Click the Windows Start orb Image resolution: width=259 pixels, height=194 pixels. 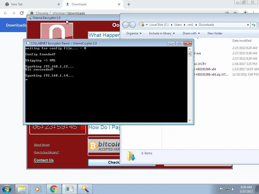[x=7, y=189]
